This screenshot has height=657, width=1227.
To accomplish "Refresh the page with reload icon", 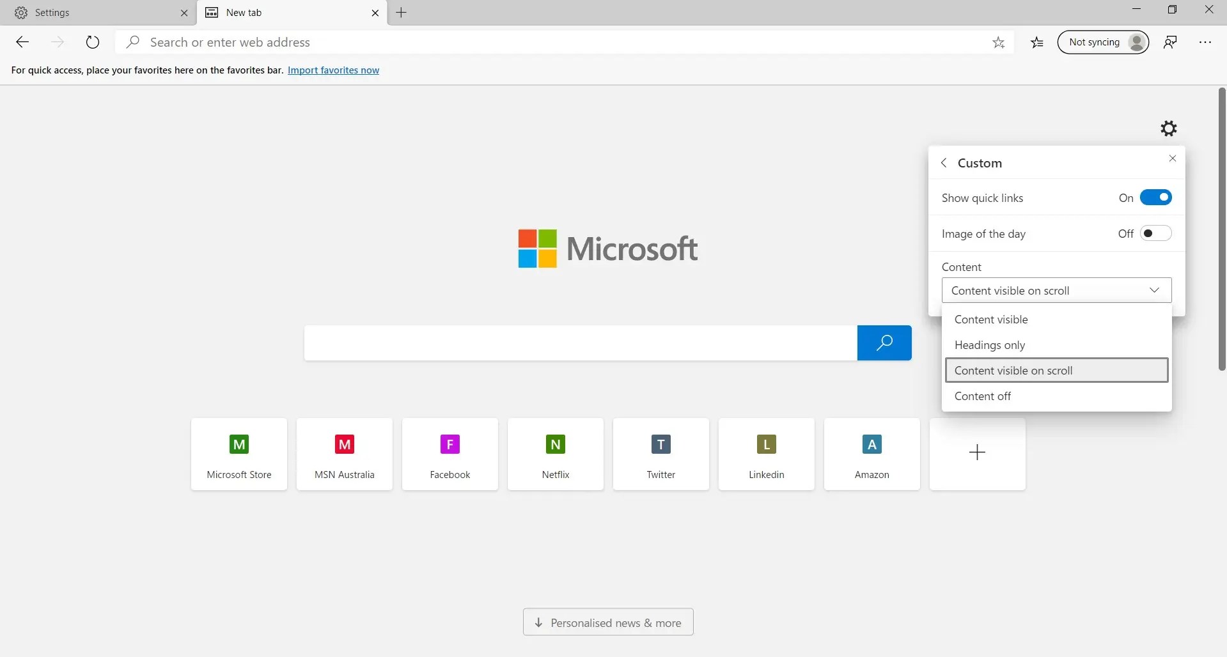I will (x=93, y=42).
